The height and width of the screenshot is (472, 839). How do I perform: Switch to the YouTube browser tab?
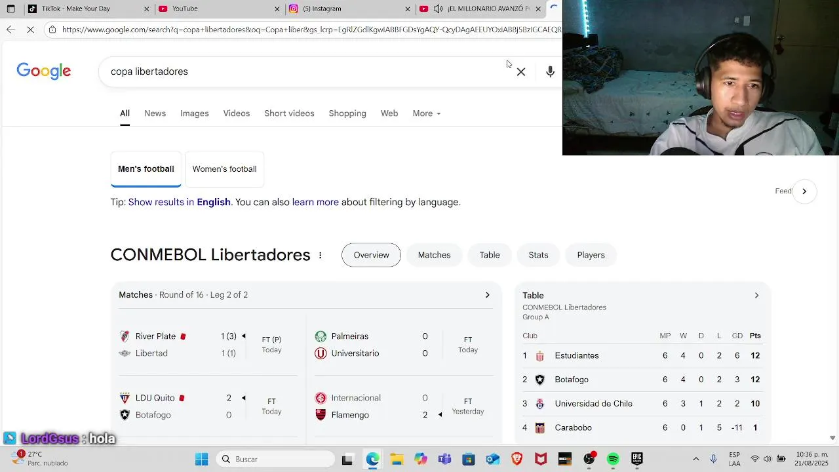point(219,9)
